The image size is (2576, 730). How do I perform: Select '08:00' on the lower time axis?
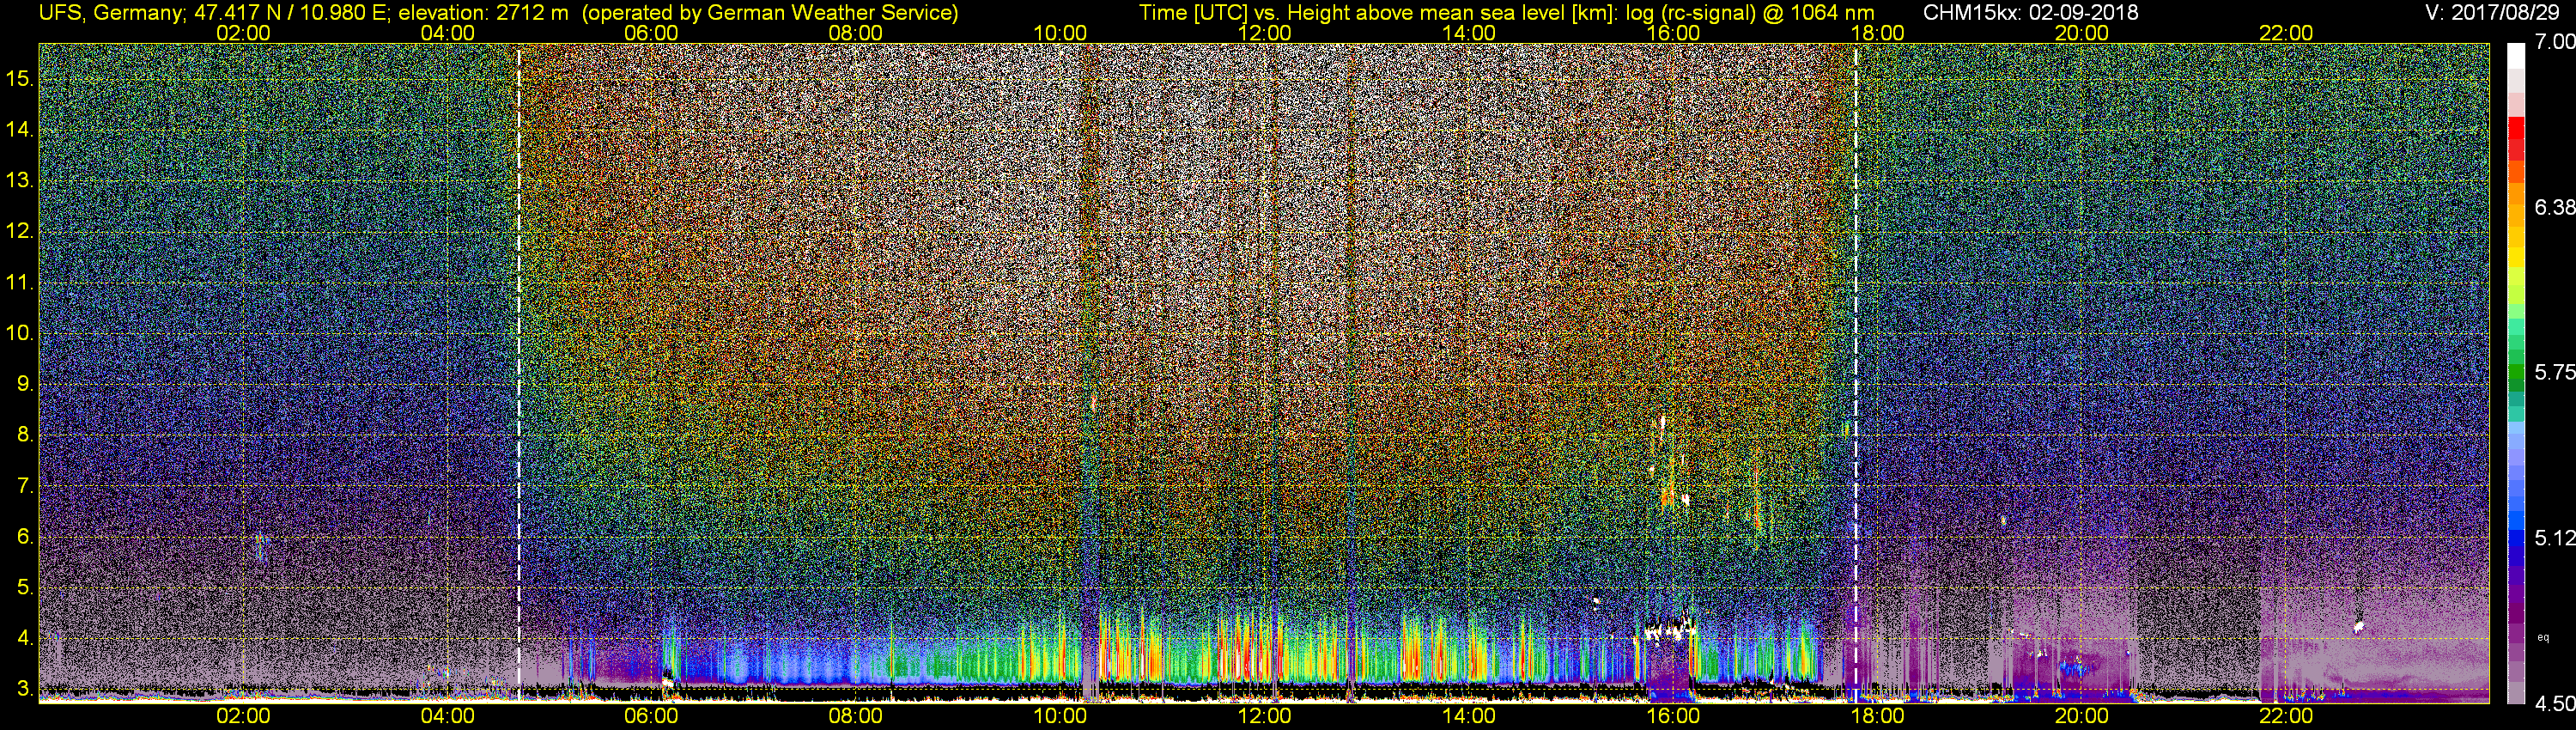pyautogui.click(x=856, y=716)
